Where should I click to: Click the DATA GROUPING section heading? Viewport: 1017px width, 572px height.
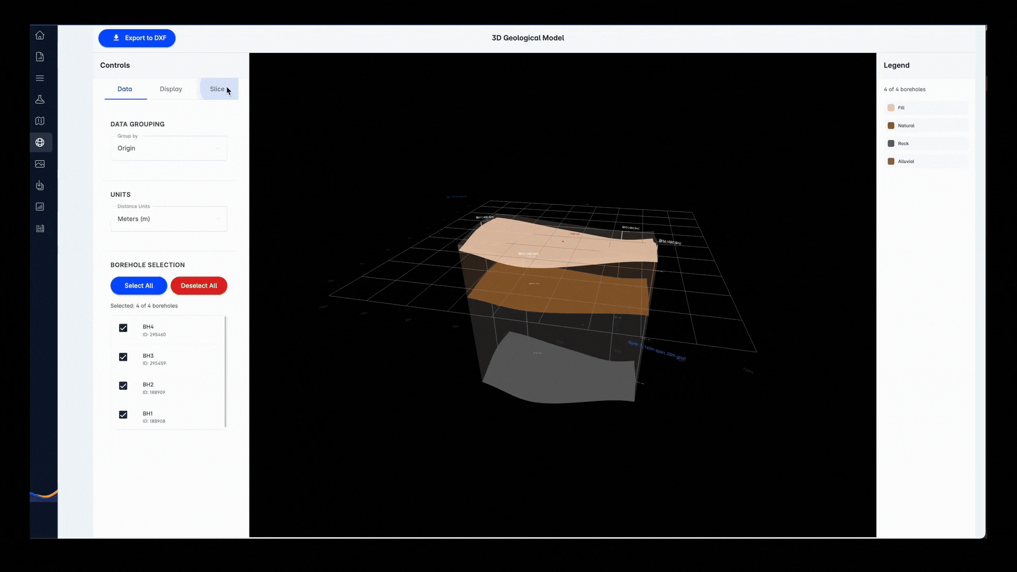click(137, 124)
